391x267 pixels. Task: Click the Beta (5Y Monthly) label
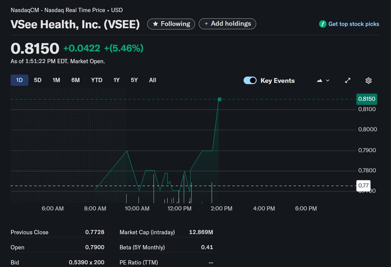(142, 247)
